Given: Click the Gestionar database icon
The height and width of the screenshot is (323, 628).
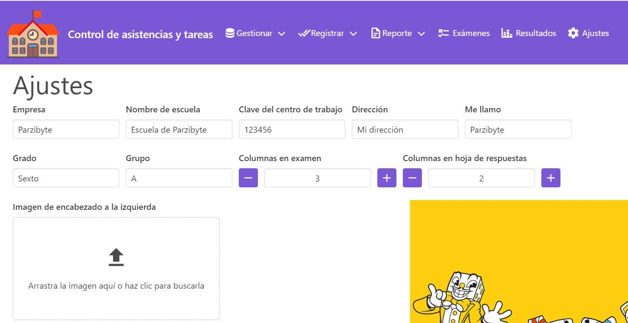Looking at the screenshot, I should click(230, 33).
